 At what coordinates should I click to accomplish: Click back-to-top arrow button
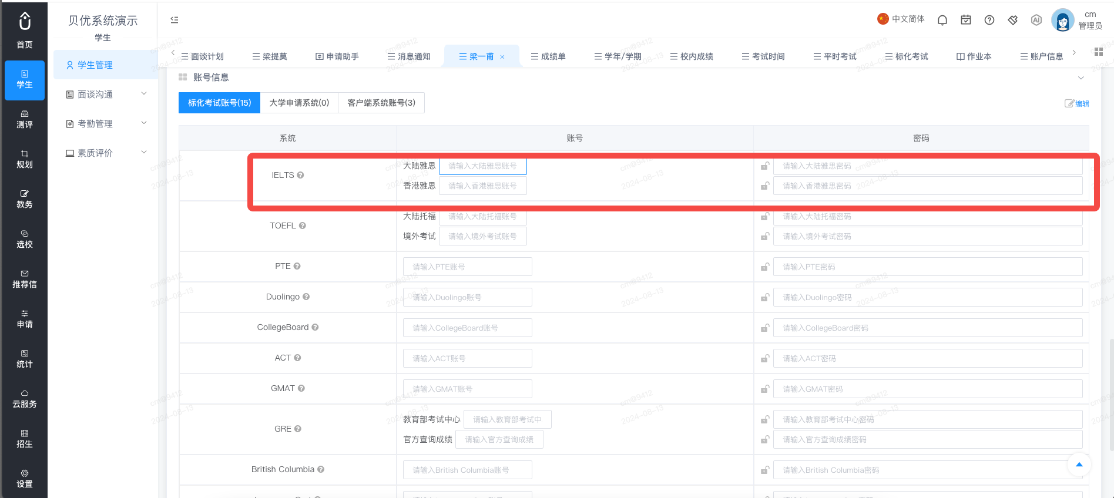[1079, 465]
